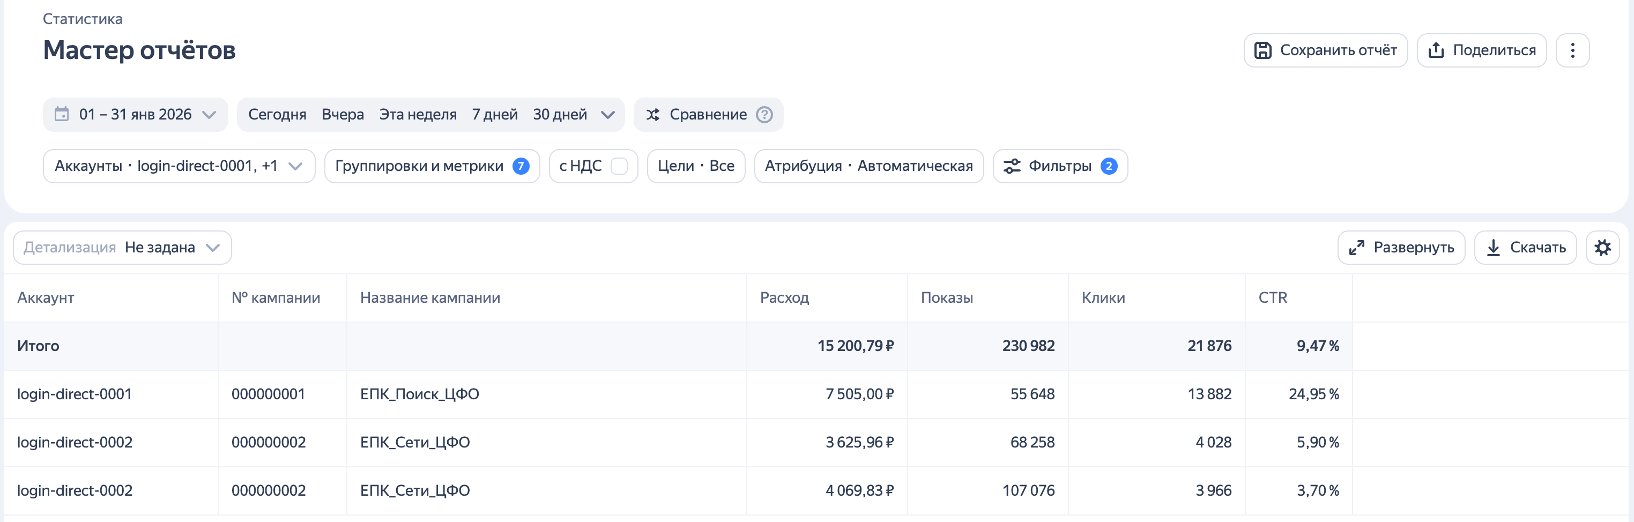The height and width of the screenshot is (522, 1634).
Task: Click clicks value 3 966
Action: [1214, 490]
